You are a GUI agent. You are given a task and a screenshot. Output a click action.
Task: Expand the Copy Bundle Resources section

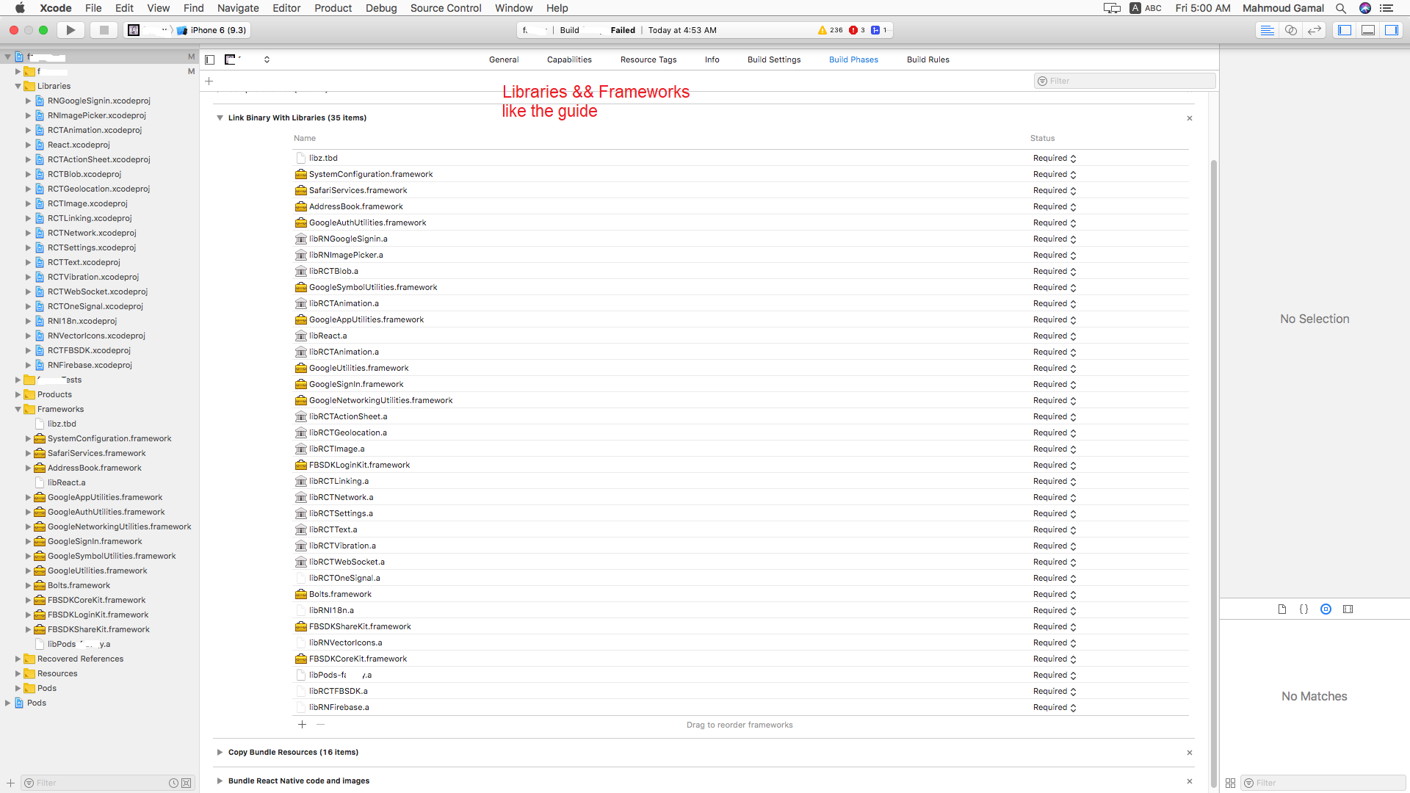pyautogui.click(x=220, y=752)
